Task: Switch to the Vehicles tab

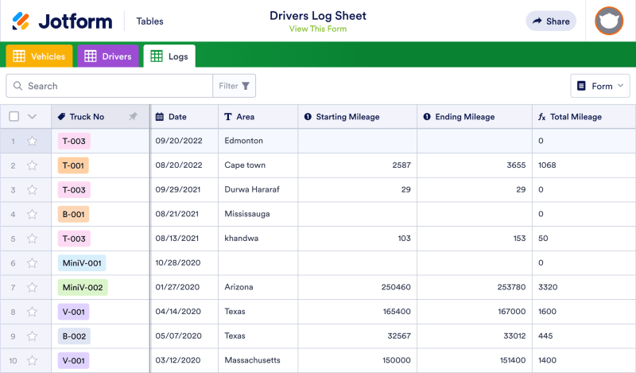Action: click(x=39, y=56)
